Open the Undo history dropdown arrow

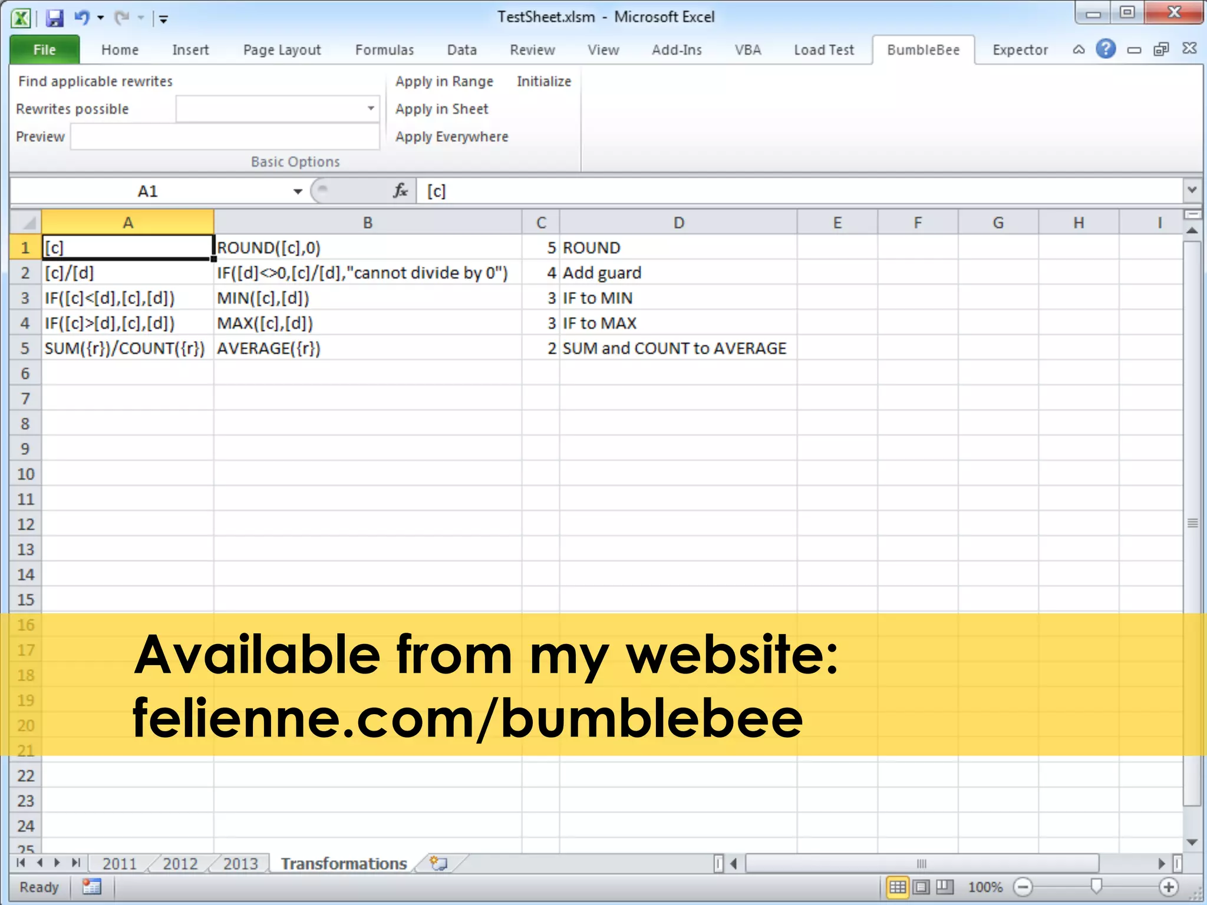coord(101,18)
